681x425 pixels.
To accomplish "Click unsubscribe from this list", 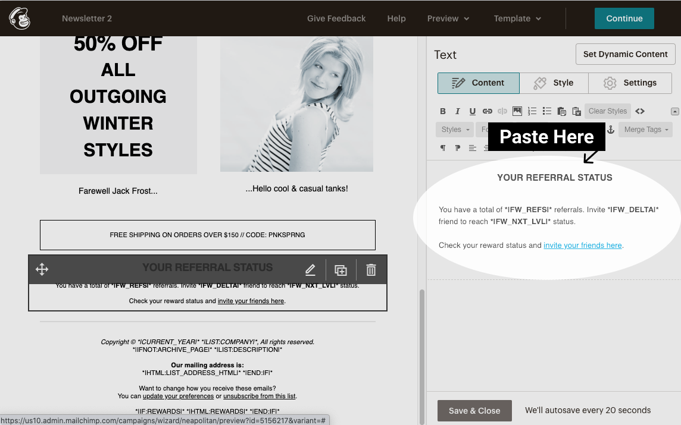I will 260,396.
